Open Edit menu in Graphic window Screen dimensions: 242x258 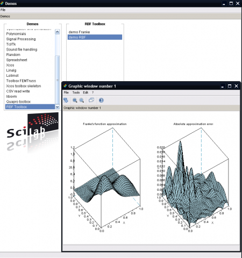click(x=86, y=92)
